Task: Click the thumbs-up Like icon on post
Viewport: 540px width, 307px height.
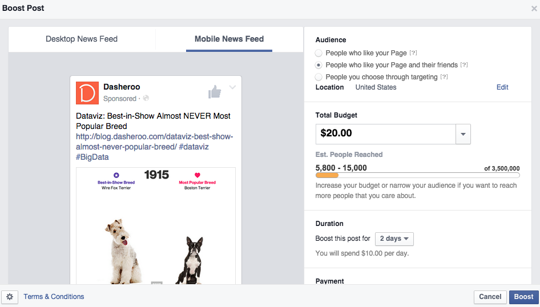Action: 215,92
